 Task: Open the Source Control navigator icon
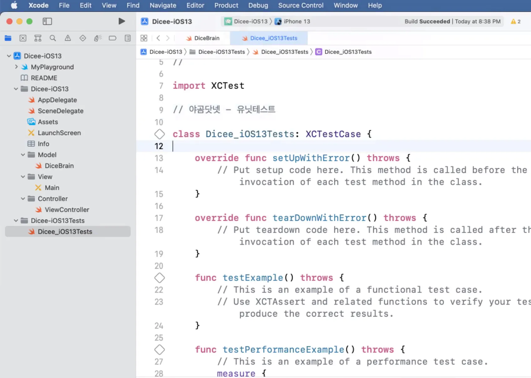pos(23,38)
